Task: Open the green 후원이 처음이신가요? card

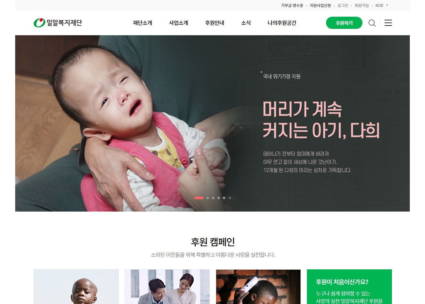Action: [349, 287]
